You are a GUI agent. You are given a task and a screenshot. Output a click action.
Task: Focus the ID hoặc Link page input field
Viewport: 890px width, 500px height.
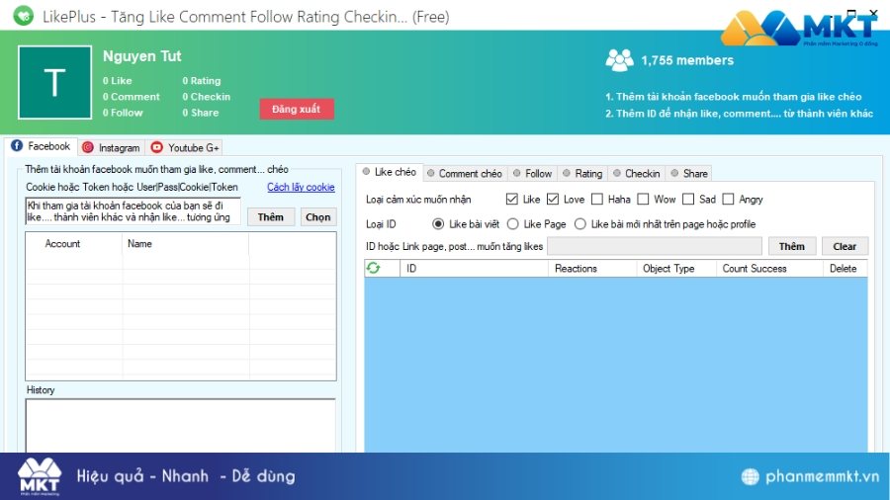655,246
